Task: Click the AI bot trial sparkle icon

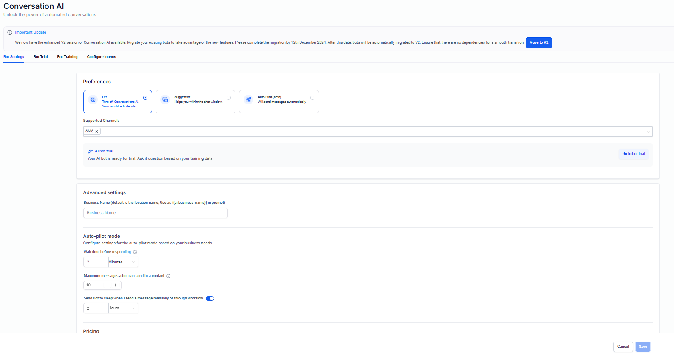Action: coord(90,151)
